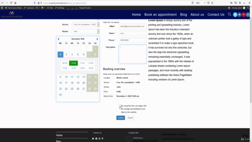Open the browser hamburger menu
Image resolution: width=252 pixels, height=142 pixels.
tap(249, 3)
